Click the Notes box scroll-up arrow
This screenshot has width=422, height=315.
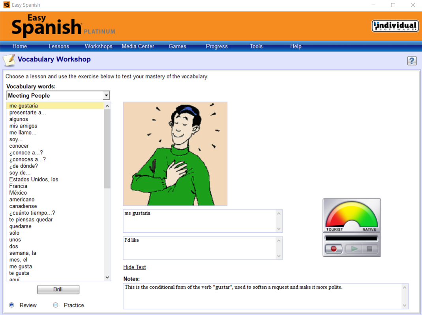[405, 287]
